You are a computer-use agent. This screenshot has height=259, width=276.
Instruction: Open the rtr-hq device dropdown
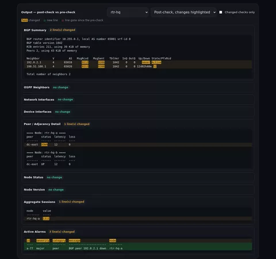128,12
